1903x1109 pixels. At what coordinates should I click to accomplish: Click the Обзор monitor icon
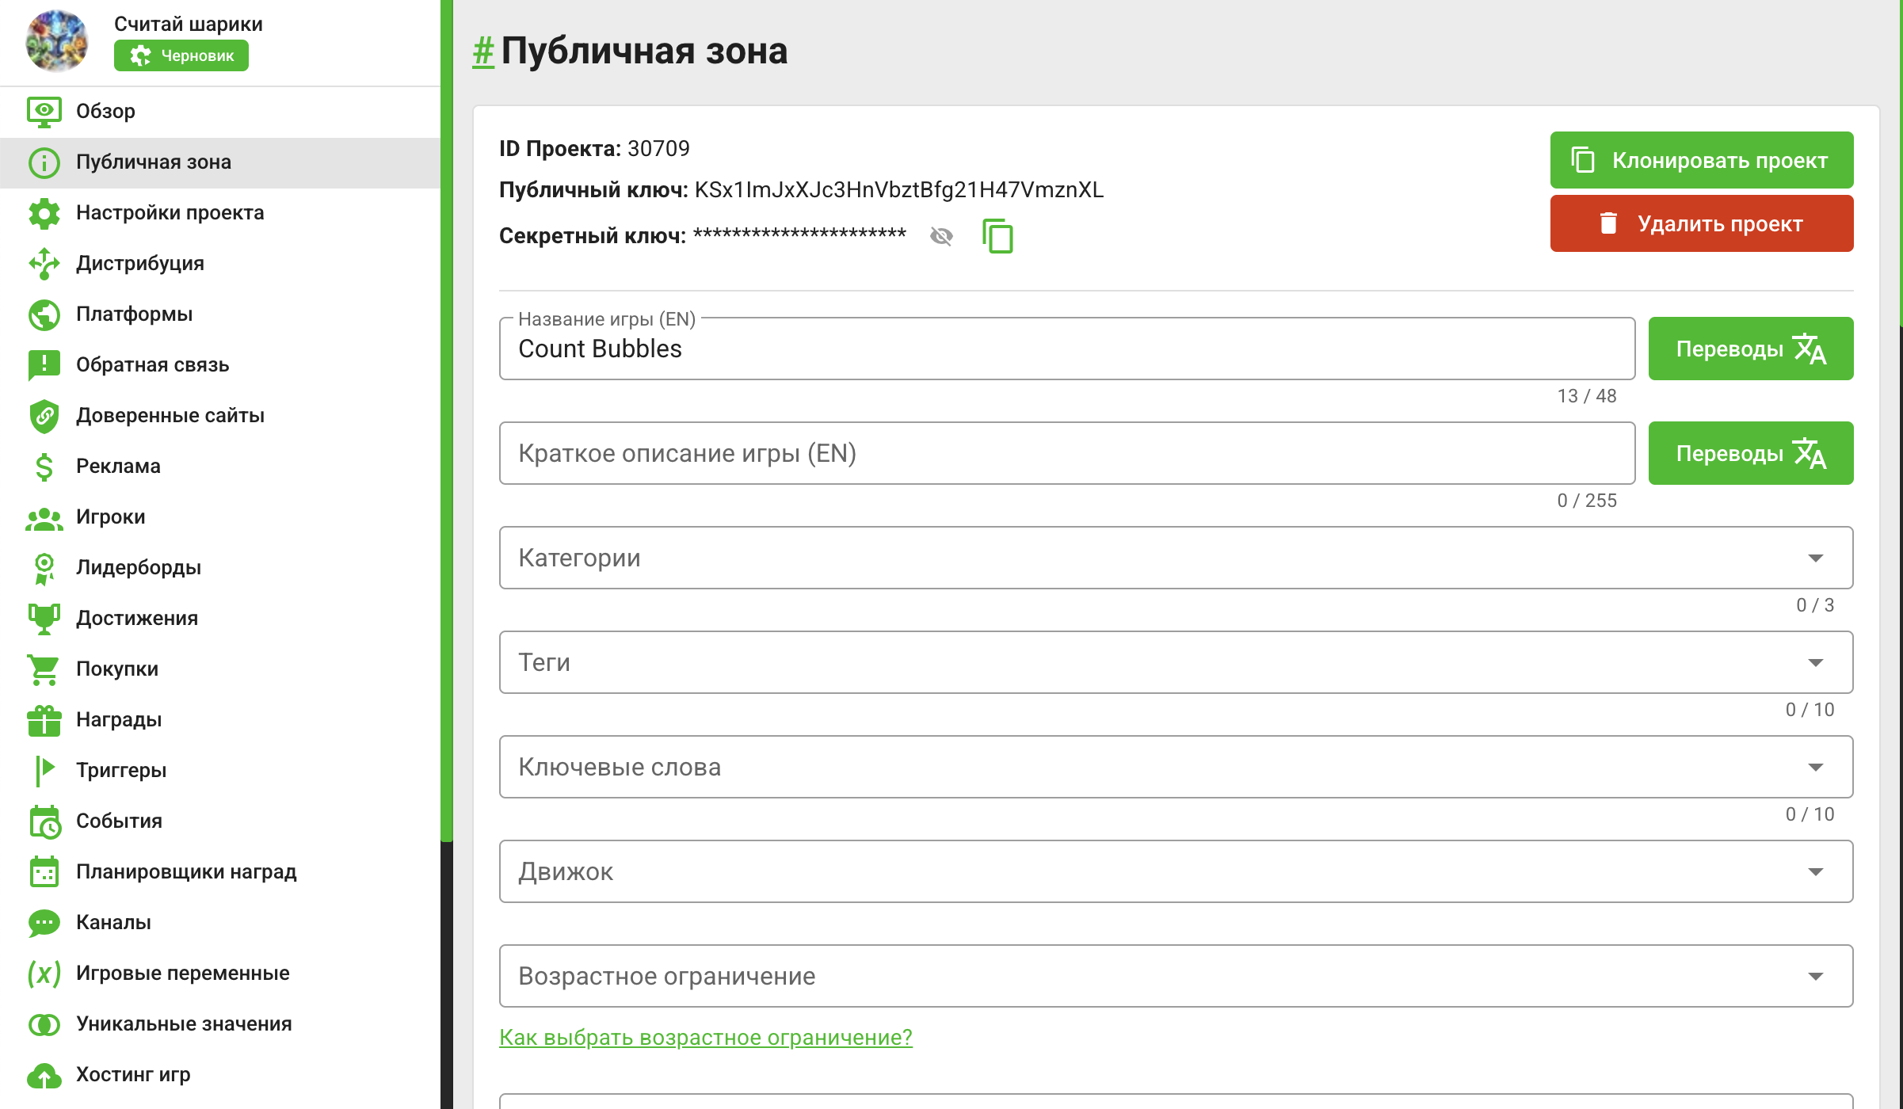tap(44, 112)
